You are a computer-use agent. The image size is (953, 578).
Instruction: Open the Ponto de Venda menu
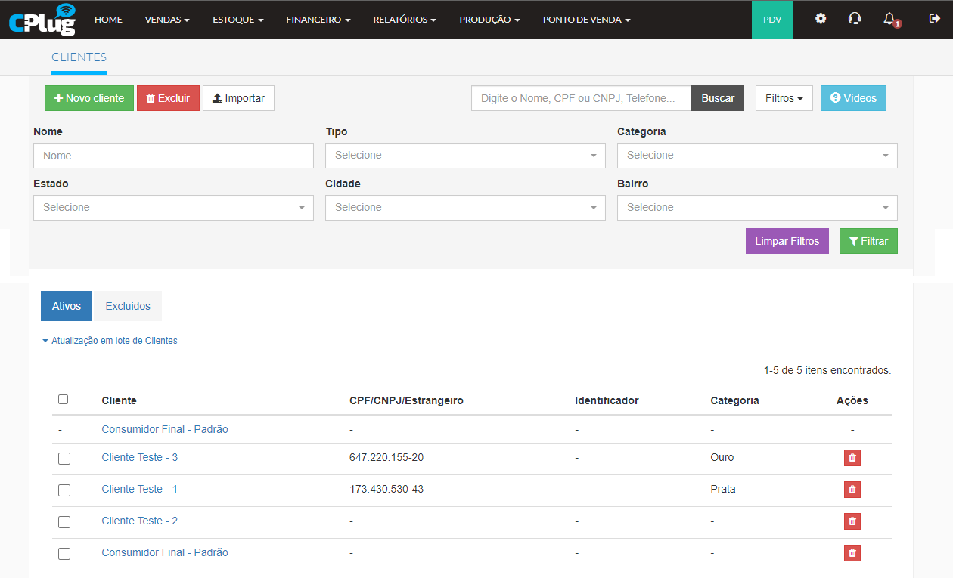(587, 20)
